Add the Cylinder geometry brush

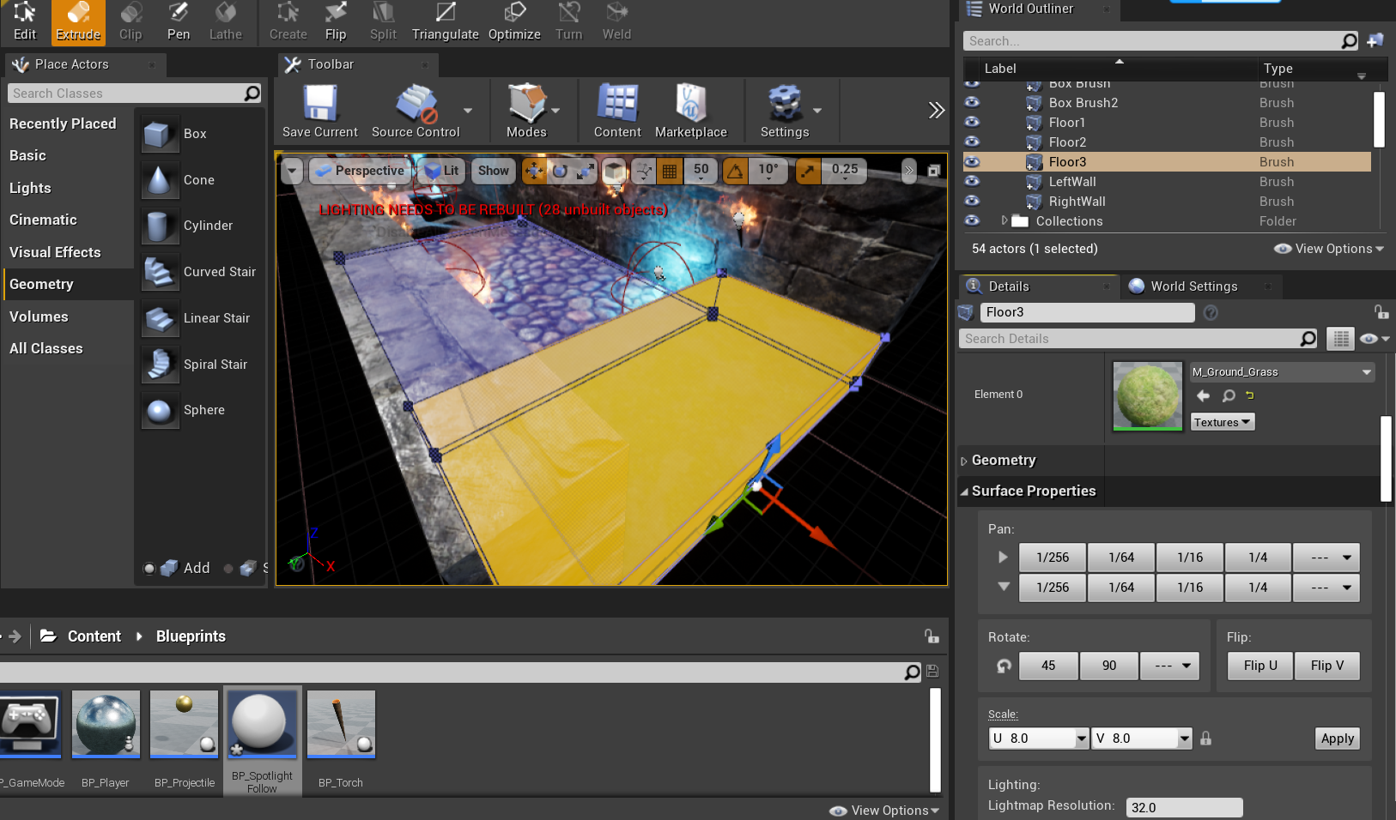(200, 226)
